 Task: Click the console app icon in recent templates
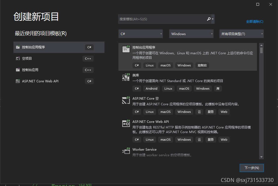tap(18, 47)
